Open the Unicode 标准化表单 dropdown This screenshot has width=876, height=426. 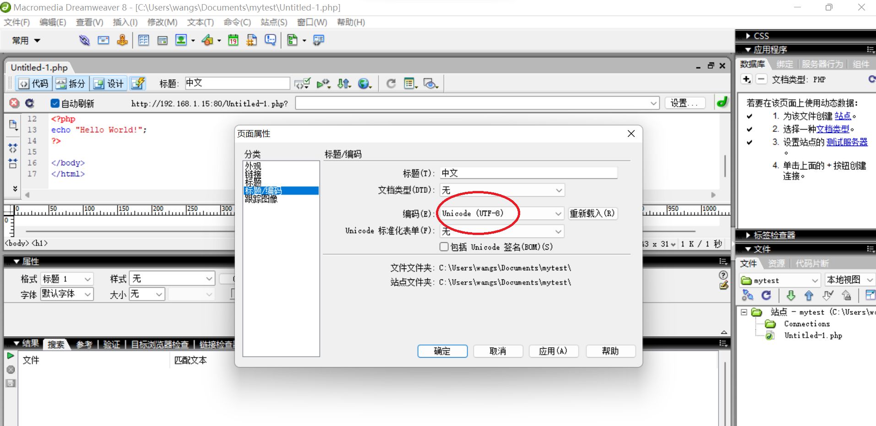(502, 231)
